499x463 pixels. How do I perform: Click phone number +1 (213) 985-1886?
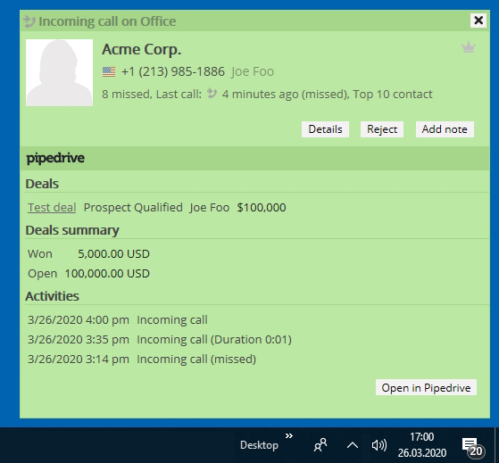pos(173,71)
